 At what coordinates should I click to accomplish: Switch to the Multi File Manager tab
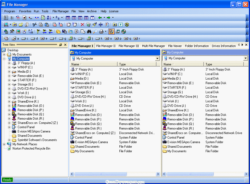pyautogui.click(x=154, y=46)
